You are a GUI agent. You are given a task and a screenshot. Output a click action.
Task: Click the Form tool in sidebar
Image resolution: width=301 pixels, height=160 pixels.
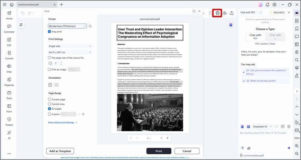(x=9, y=108)
